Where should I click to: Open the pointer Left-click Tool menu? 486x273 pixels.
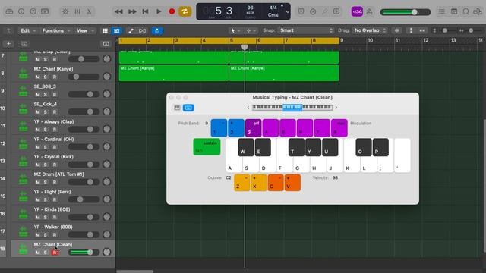click(x=235, y=30)
